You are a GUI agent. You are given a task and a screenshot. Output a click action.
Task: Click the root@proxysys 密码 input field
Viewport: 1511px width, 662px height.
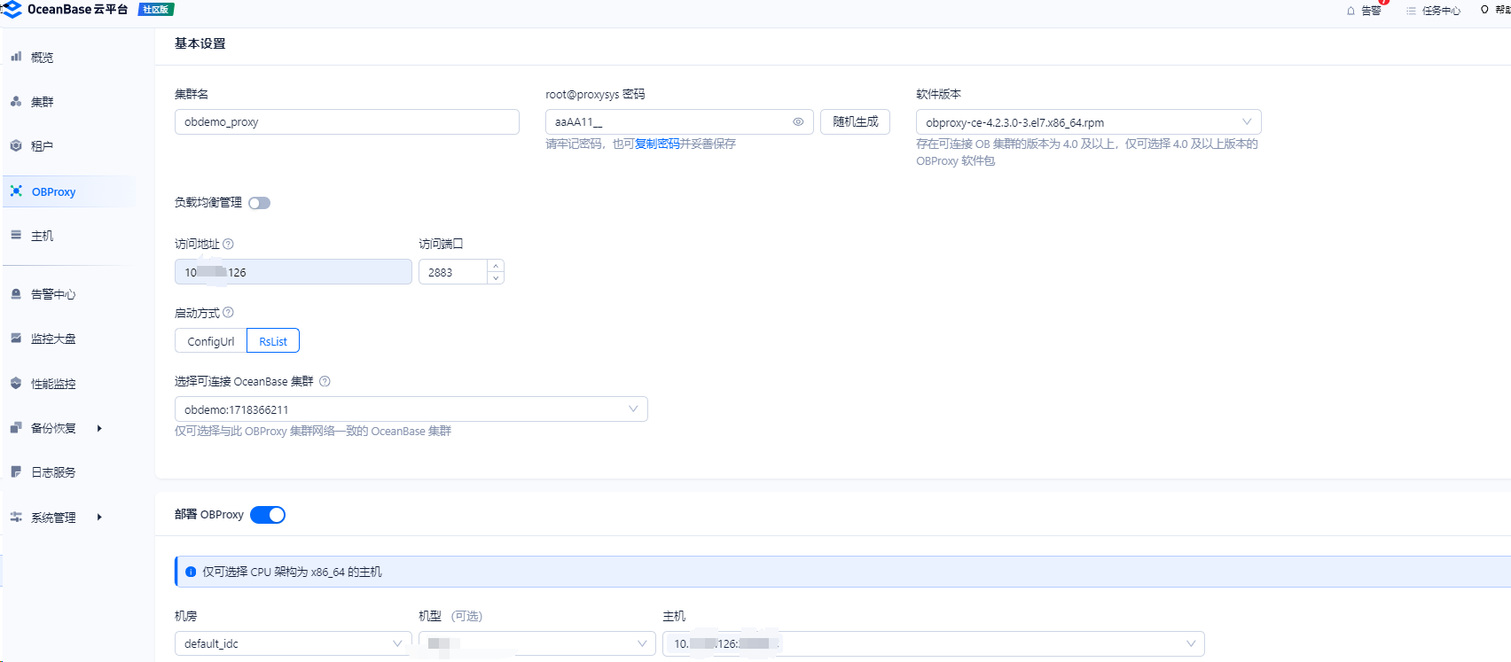(679, 121)
